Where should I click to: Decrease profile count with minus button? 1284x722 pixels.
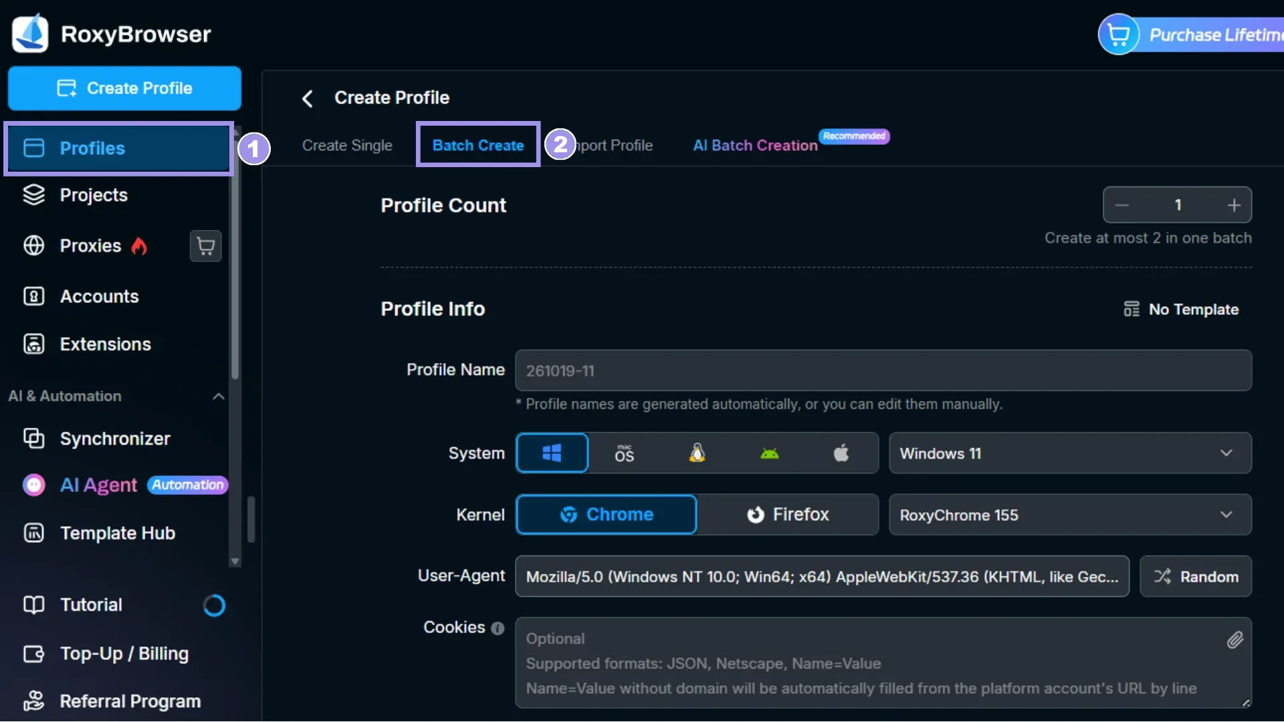(1122, 205)
